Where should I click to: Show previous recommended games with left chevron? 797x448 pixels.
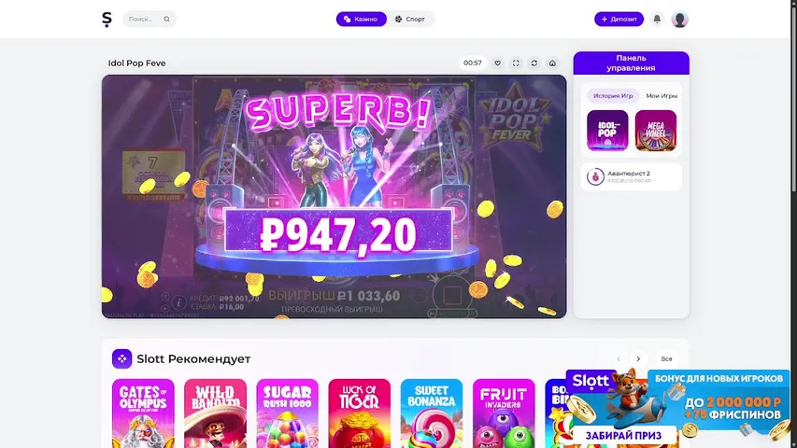click(619, 359)
